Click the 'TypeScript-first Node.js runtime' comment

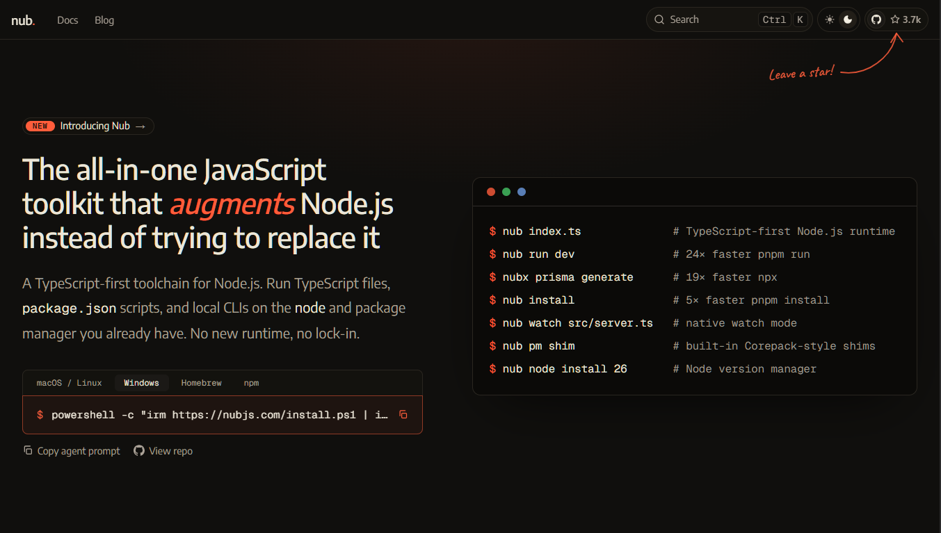pyautogui.click(x=784, y=231)
